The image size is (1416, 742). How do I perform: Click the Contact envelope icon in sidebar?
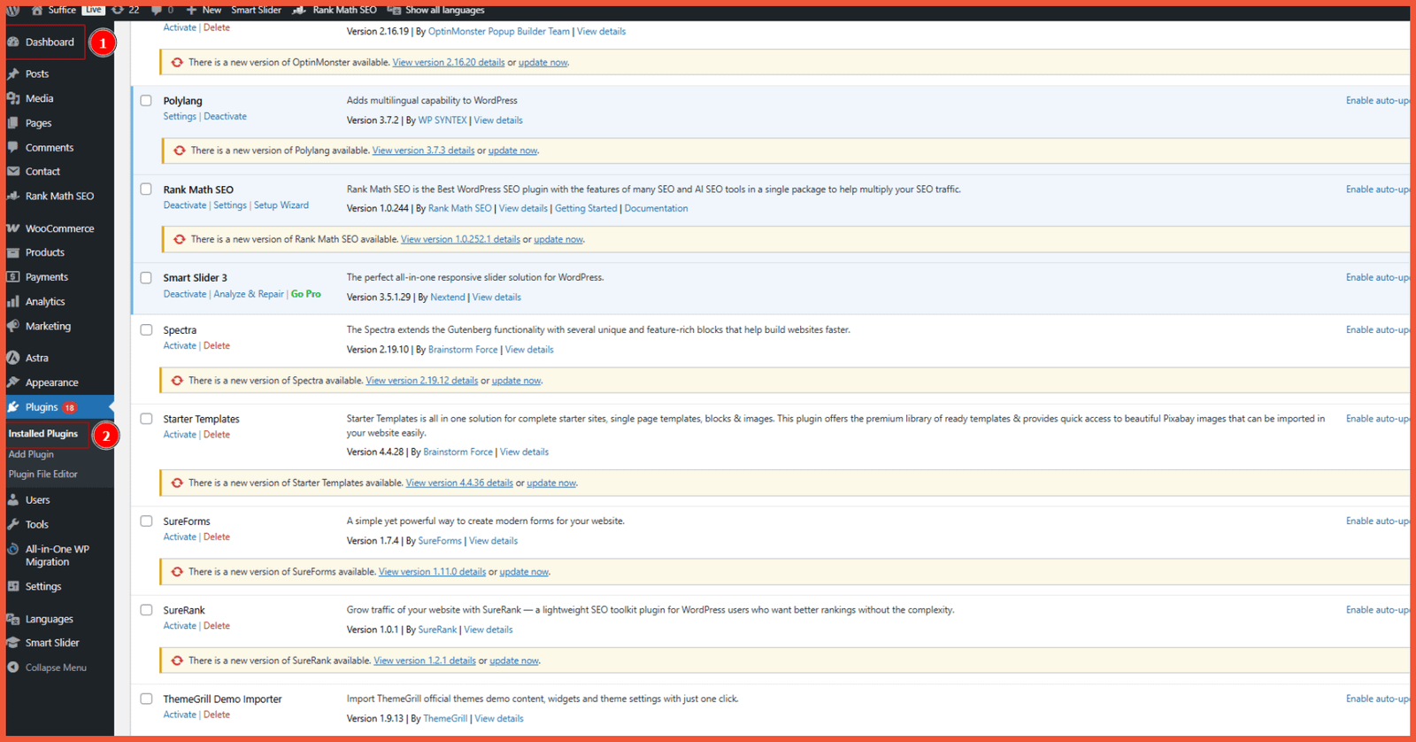pos(13,171)
